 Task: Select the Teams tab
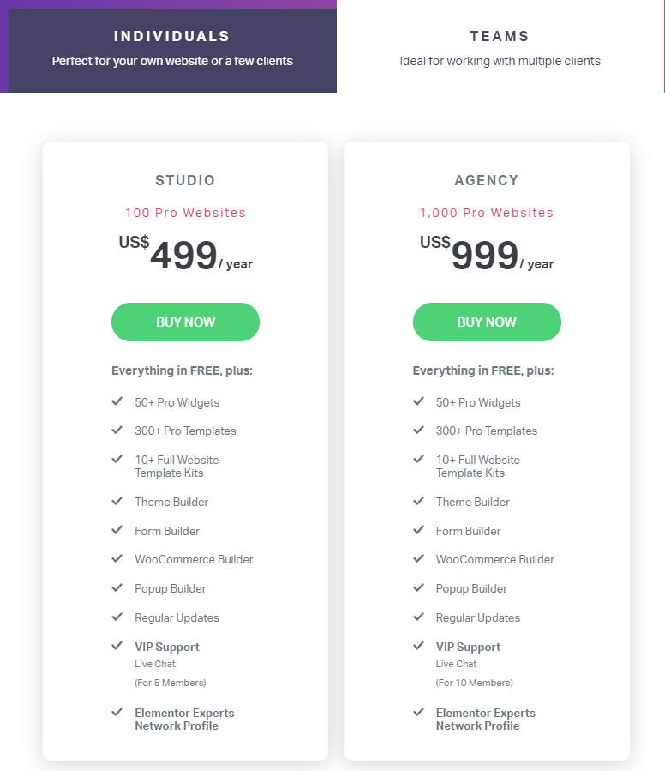(500, 48)
